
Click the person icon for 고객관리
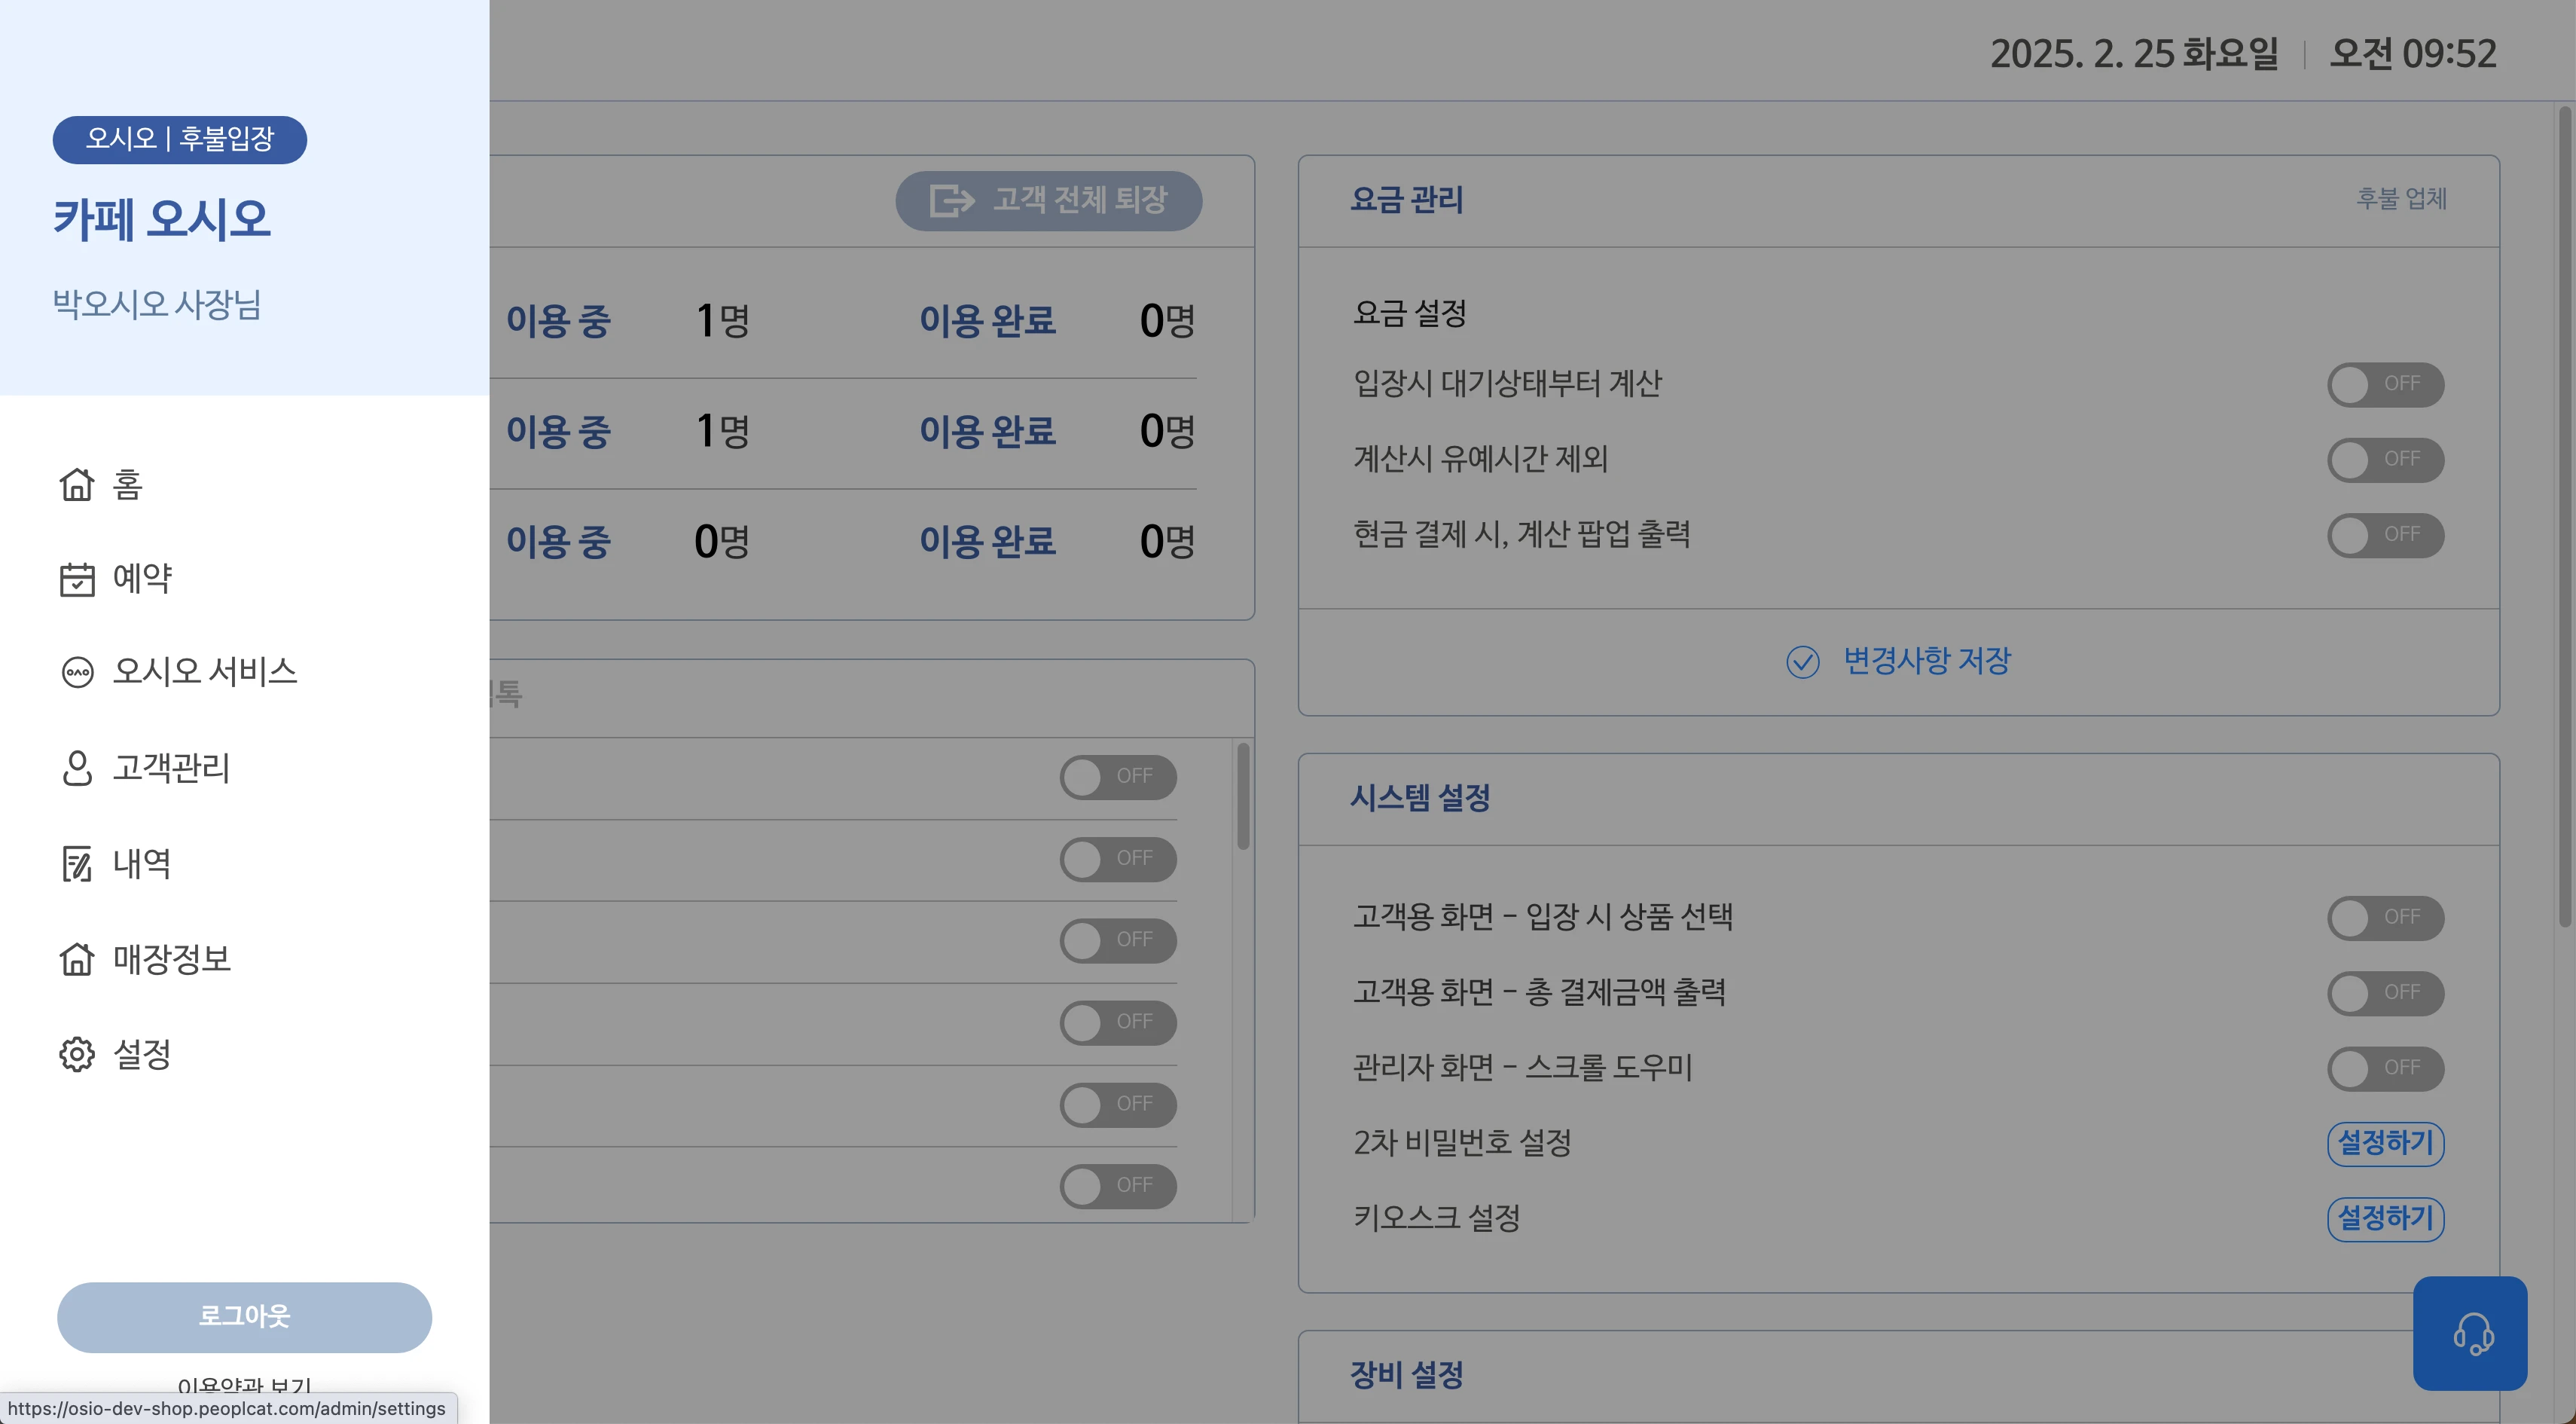(x=77, y=768)
